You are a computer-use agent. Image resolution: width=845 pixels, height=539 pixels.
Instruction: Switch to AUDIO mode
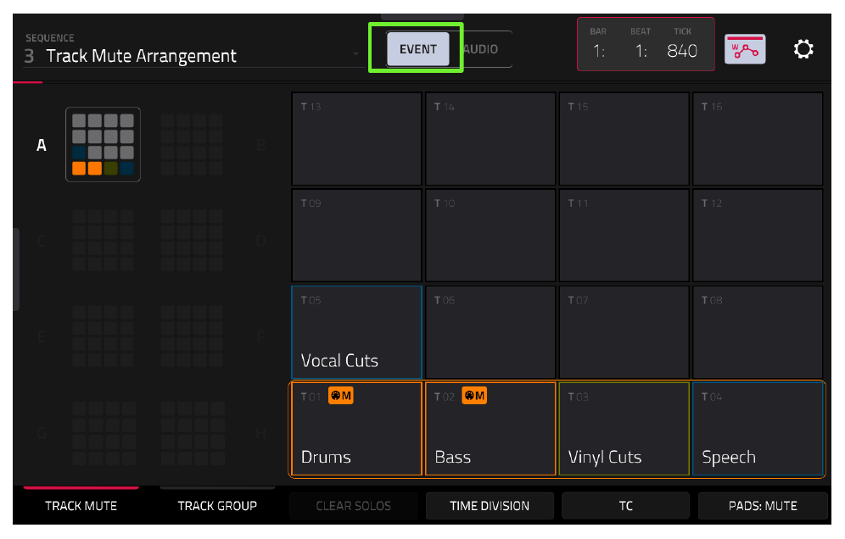click(x=481, y=49)
